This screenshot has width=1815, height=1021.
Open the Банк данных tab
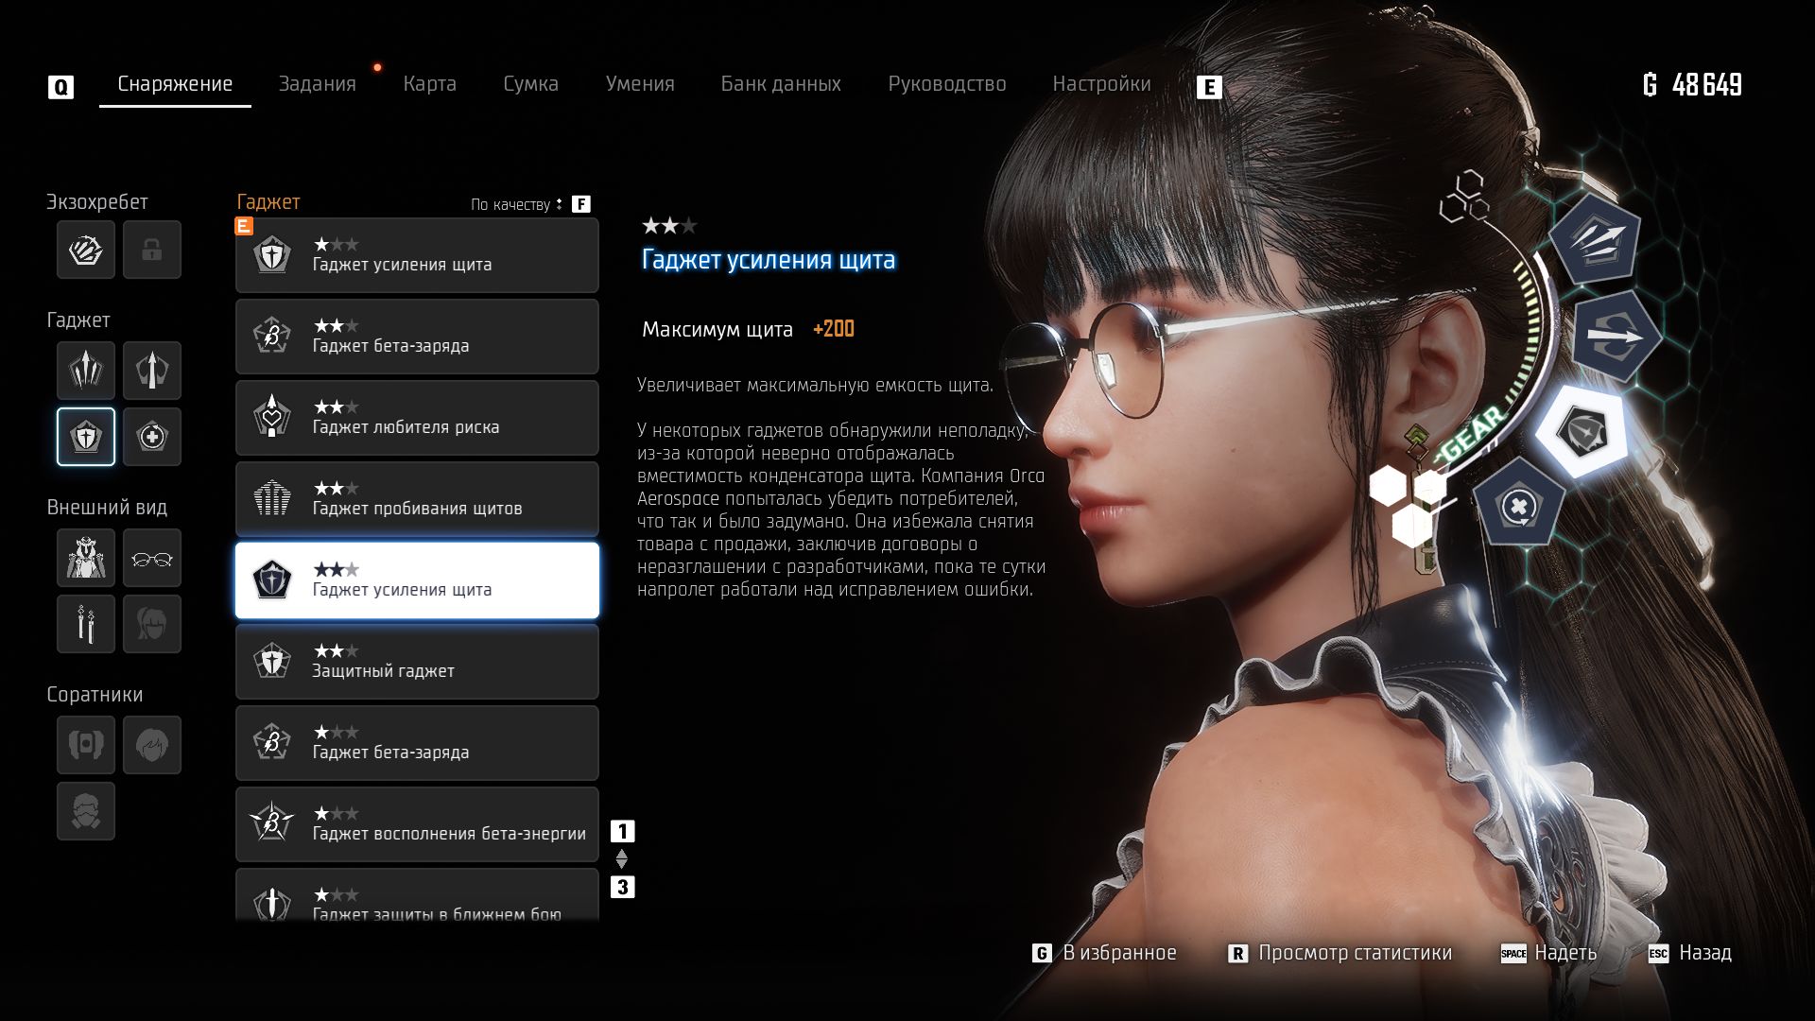coord(781,84)
